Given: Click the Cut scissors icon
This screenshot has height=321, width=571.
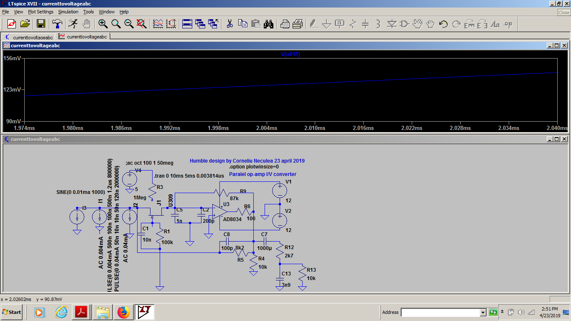Looking at the screenshot, I should [x=229, y=23].
